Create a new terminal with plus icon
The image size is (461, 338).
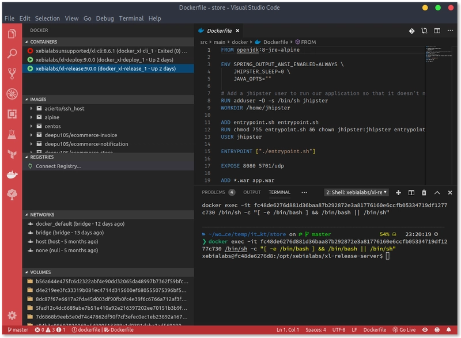(x=398, y=193)
